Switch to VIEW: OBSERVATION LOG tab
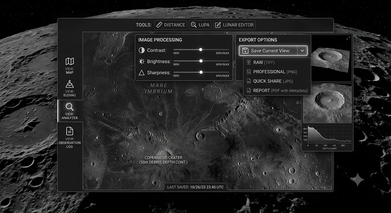This screenshot has height=213, width=391. [70, 137]
